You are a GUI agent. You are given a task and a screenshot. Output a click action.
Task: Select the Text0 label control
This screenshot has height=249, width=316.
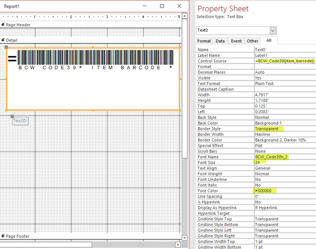20,121
